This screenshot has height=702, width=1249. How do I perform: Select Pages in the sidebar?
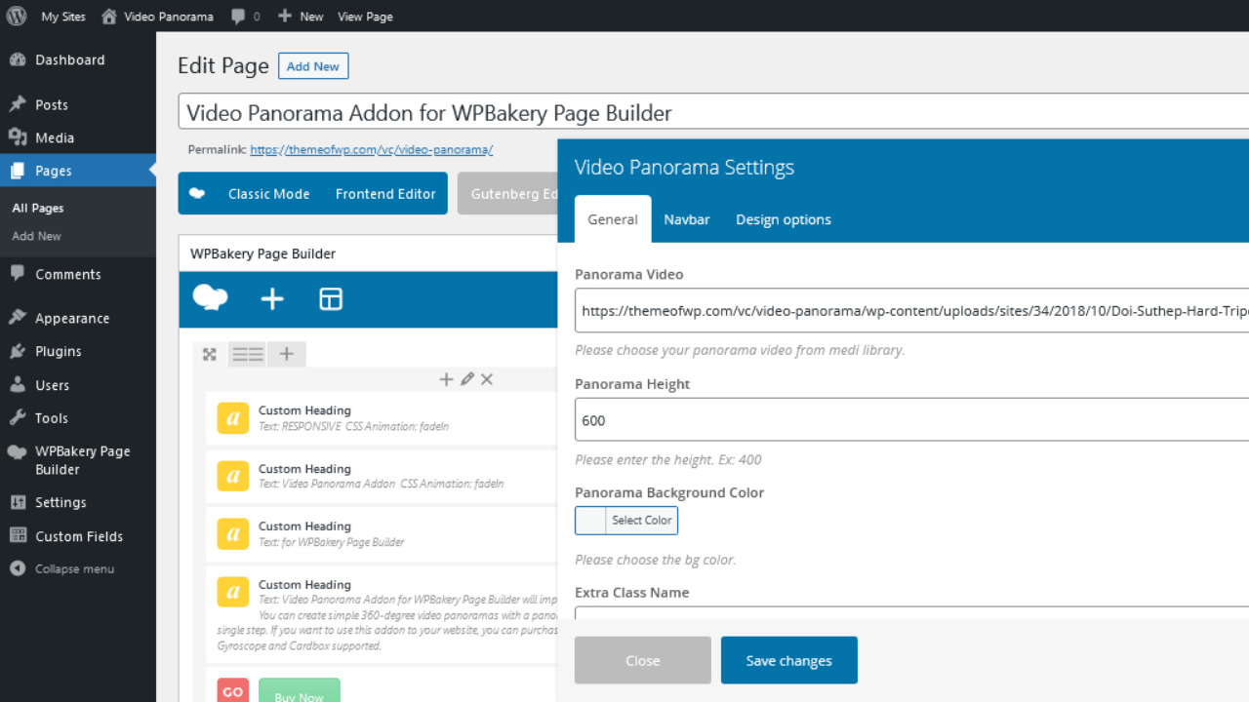coord(78,171)
